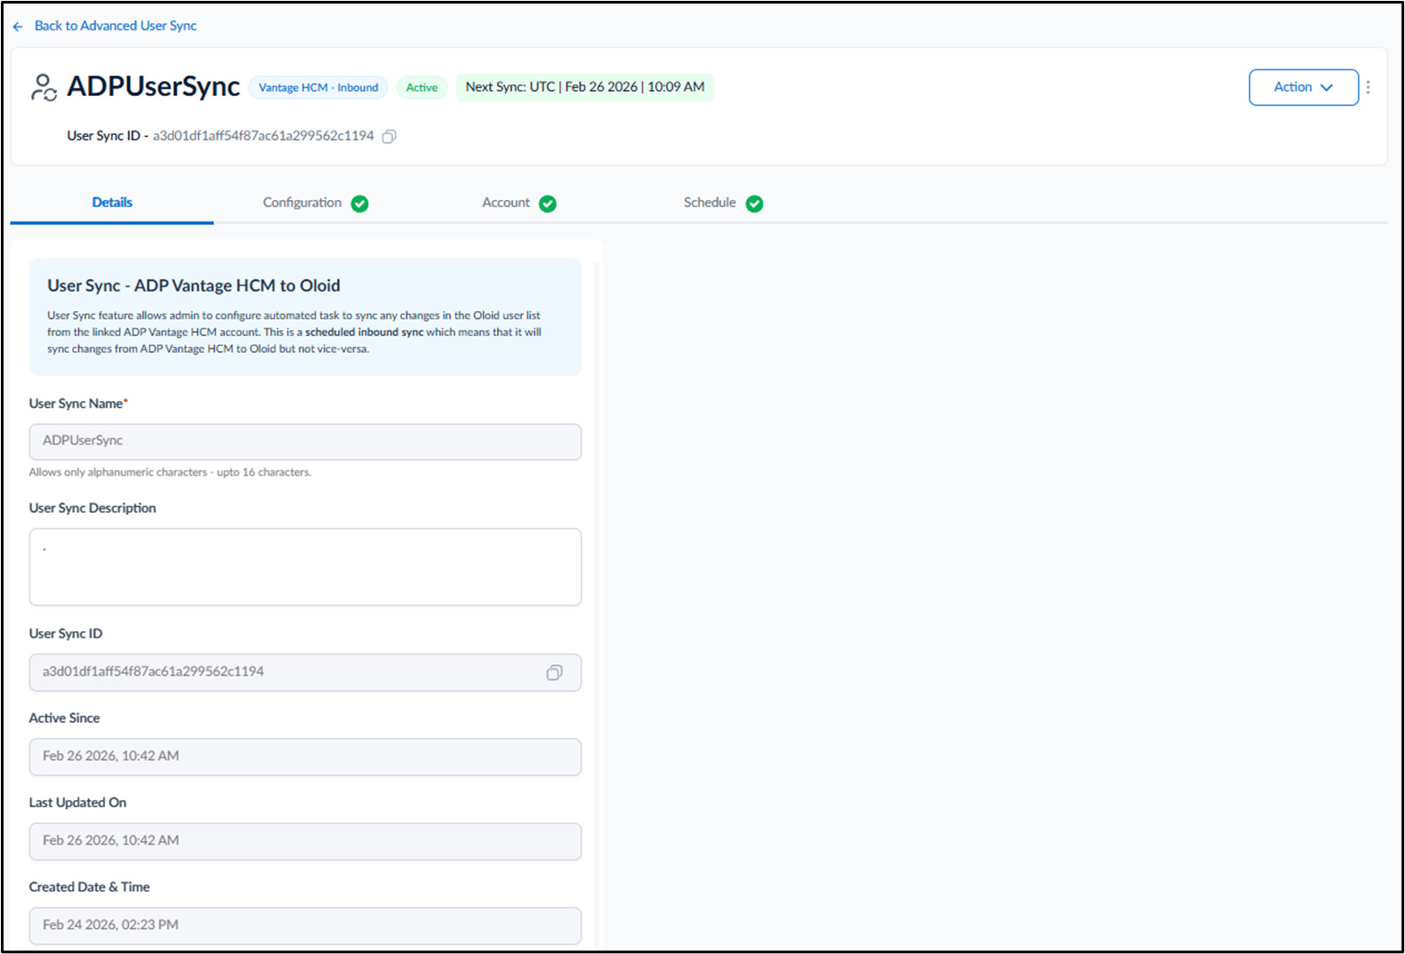Focus the User Sync Description box
1405x954 pixels.
[x=305, y=567]
